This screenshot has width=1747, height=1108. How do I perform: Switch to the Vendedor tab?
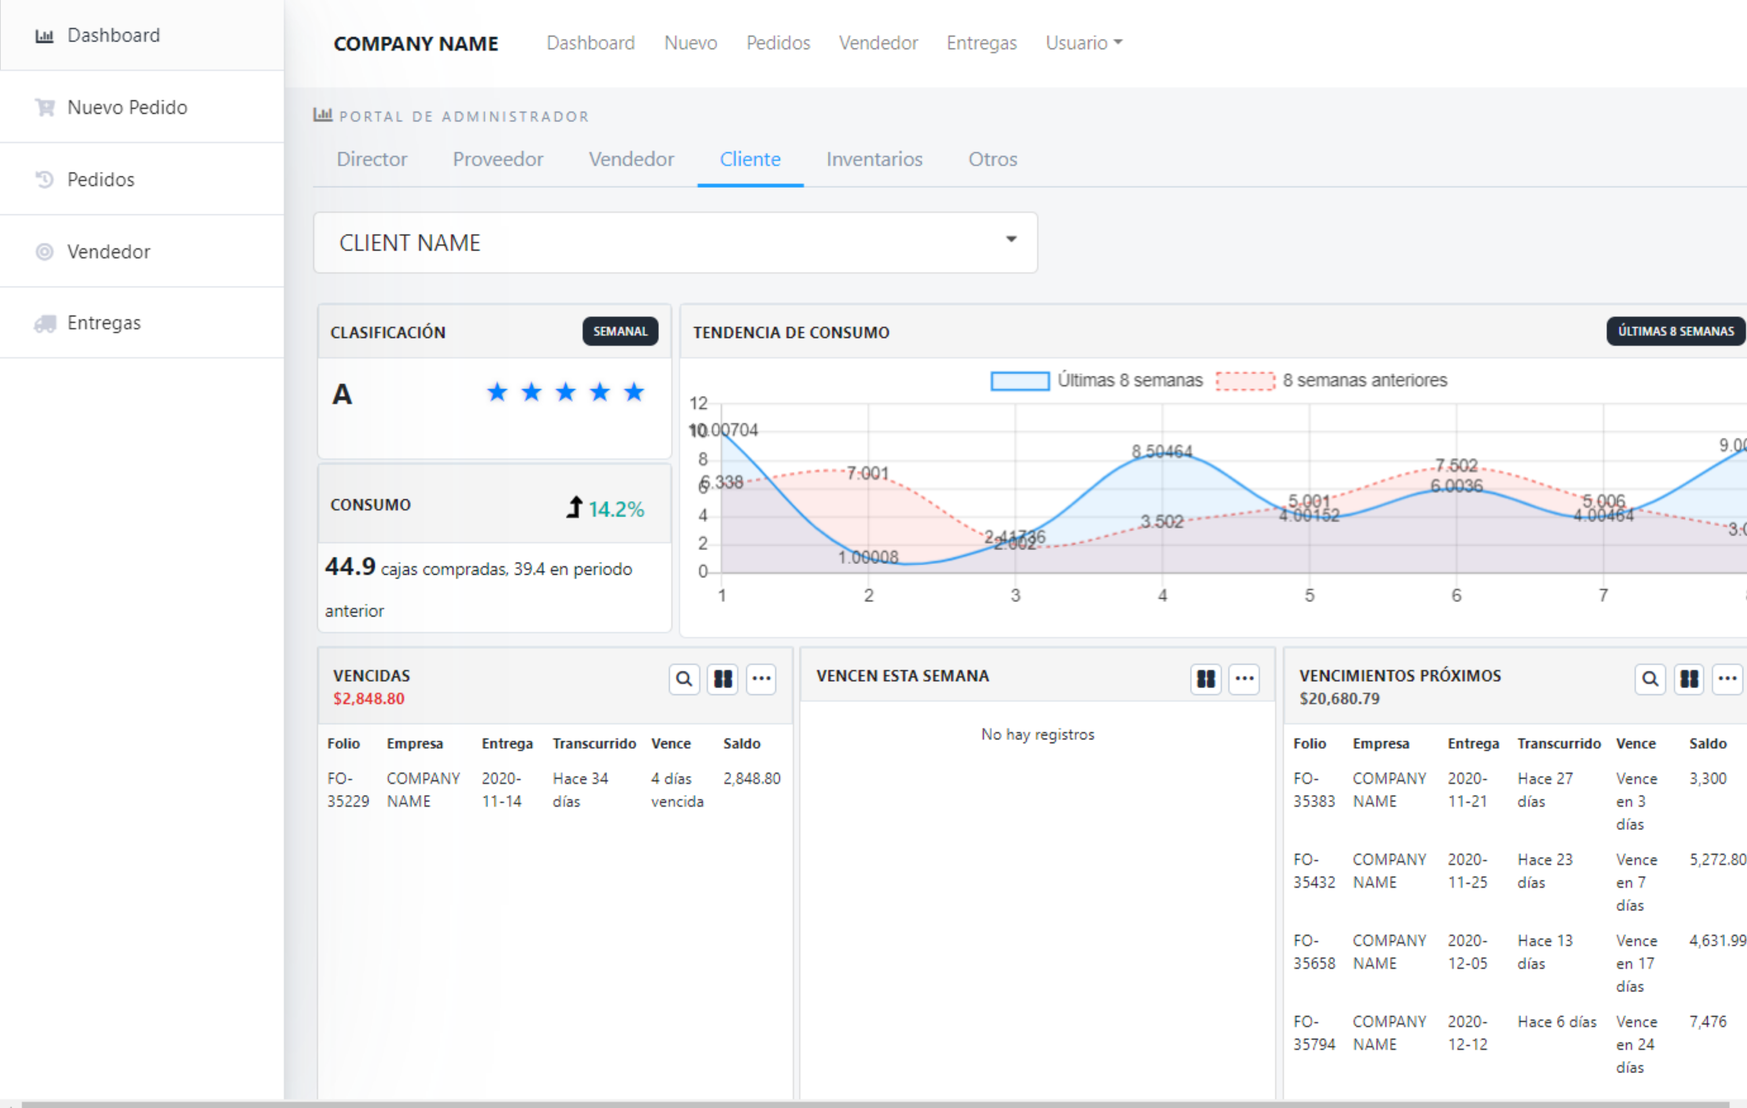tap(631, 159)
